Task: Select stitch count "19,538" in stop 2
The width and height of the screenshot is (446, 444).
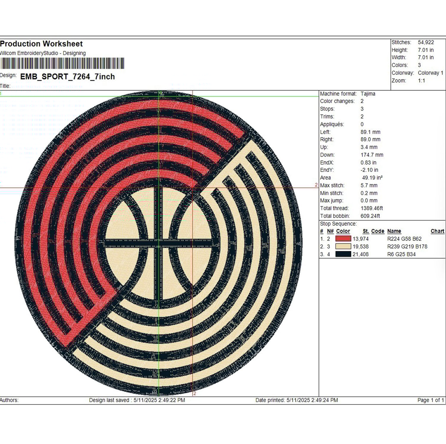Action: tap(361, 247)
